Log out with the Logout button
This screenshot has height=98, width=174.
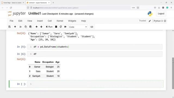click(x=161, y=14)
